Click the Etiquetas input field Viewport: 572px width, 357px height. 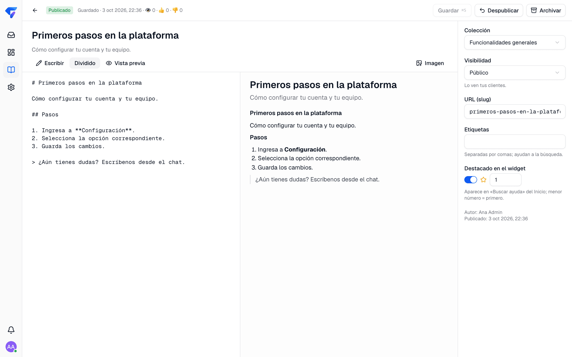(x=515, y=142)
